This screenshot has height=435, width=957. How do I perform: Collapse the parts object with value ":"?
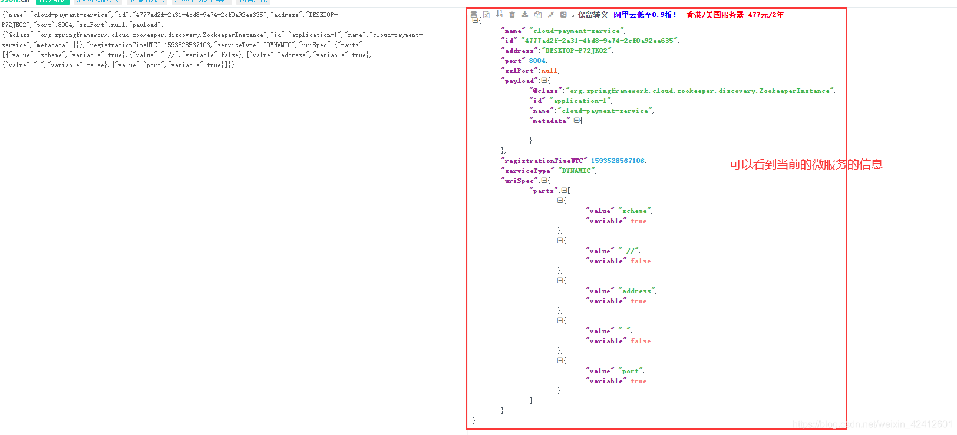(560, 321)
